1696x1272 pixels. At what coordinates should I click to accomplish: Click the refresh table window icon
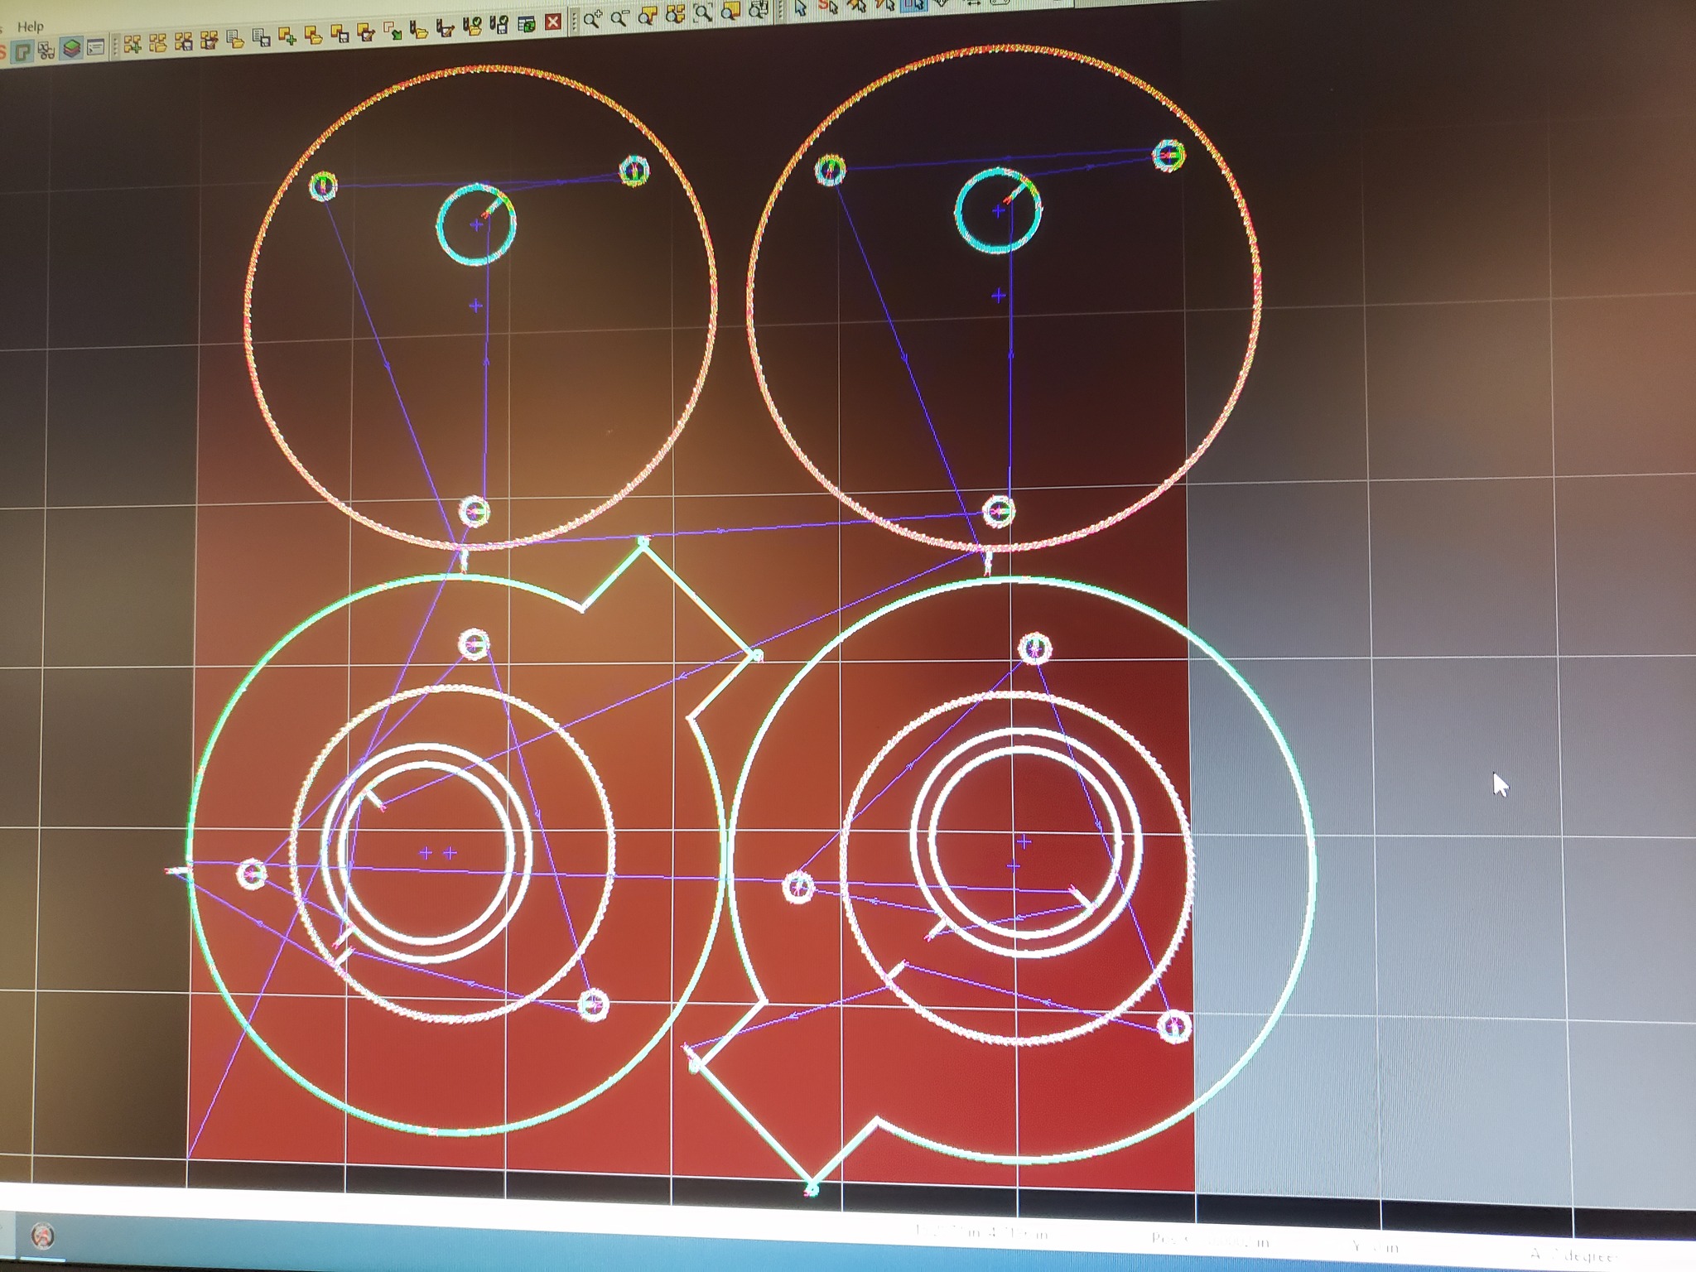pos(527,24)
